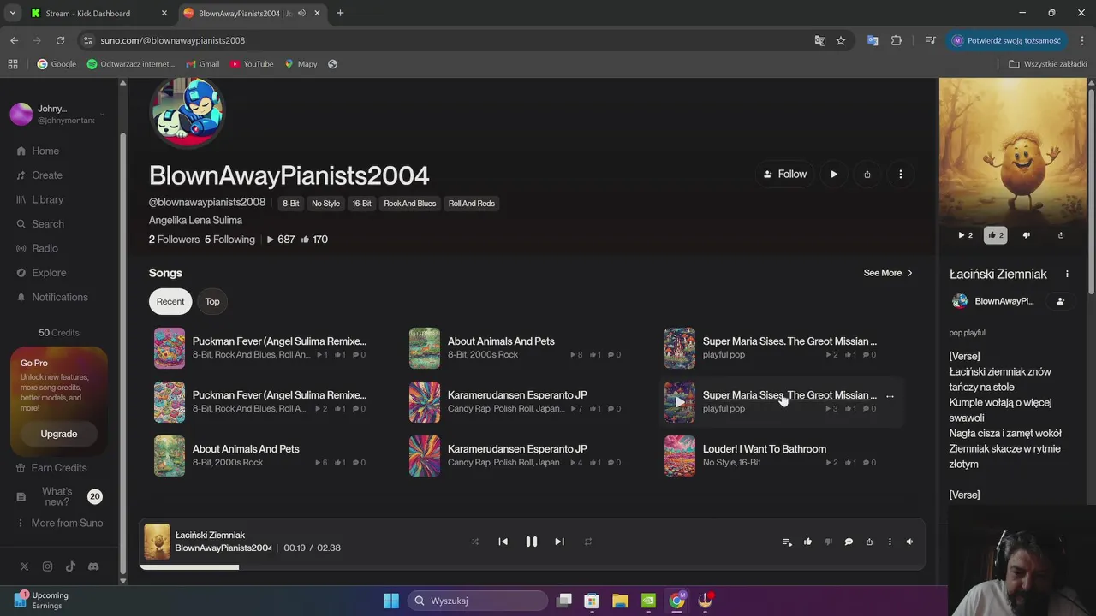Open Puckman Fever song with 1 play
This screenshot has width=1096, height=616.
click(279, 341)
